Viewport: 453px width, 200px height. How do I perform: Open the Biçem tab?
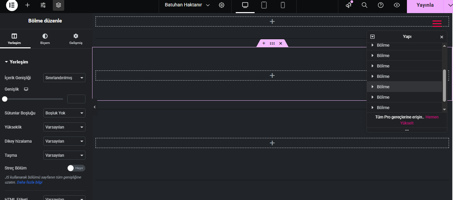45,39
